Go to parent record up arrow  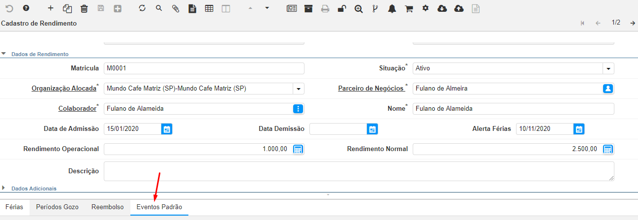250,8
